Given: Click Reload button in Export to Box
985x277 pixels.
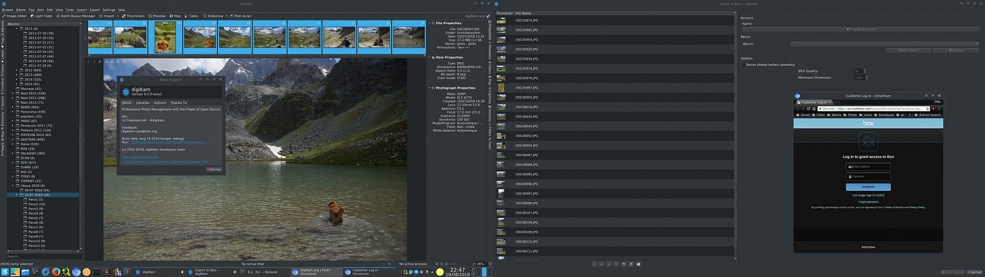Looking at the screenshot, I should tap(956, 50).
